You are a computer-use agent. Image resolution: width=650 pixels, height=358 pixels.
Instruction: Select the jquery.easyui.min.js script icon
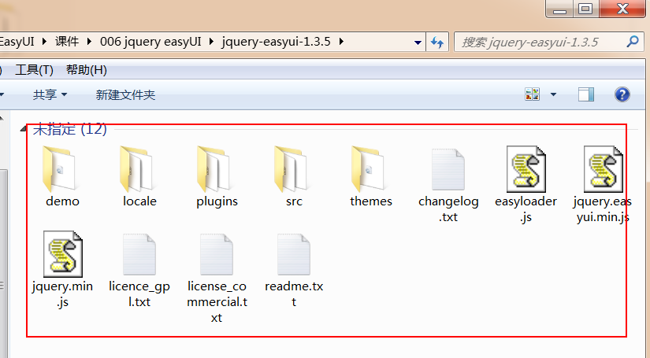click(604, 169)
